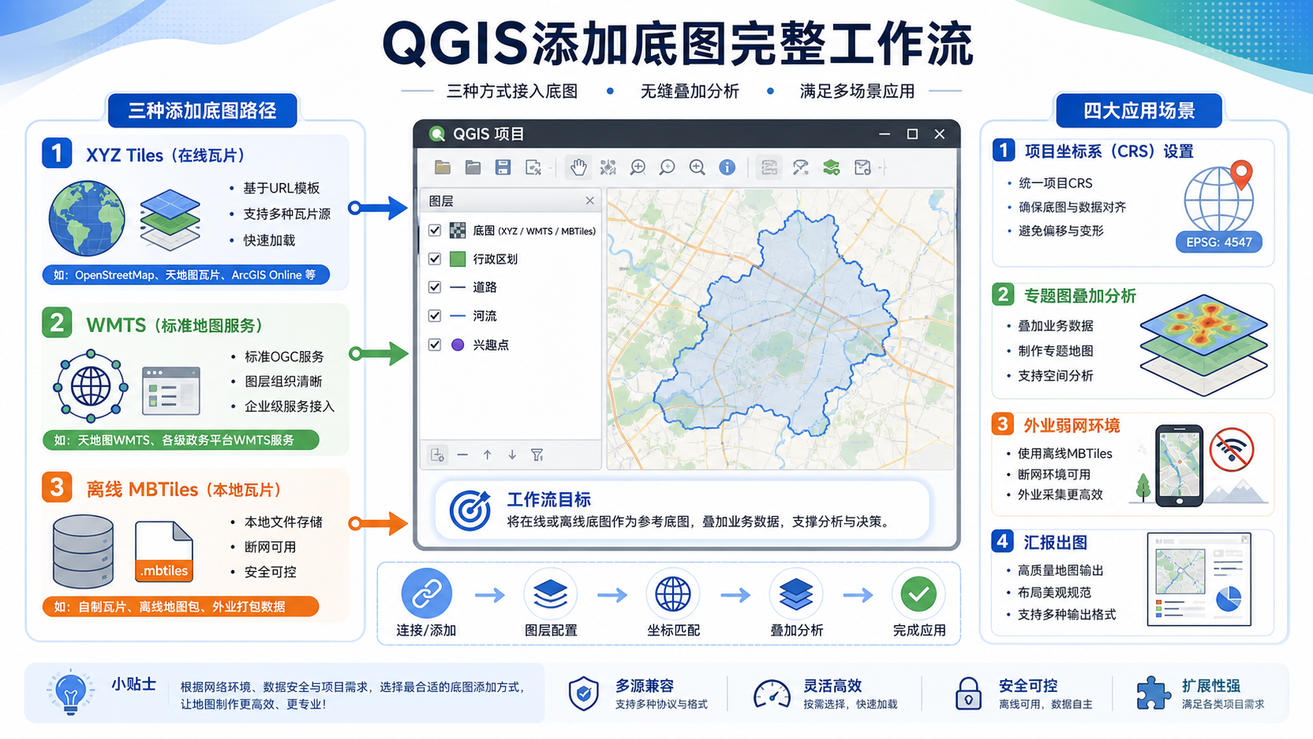The image size is (1313, 739).
Task: Click the green add-layer stack icon
Action: coord(831,167)
